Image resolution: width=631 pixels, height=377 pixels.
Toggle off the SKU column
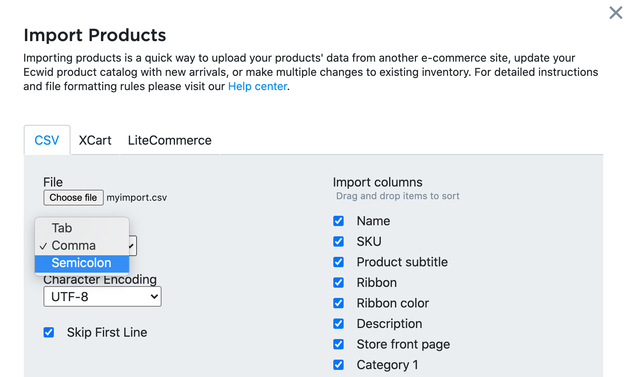click(338, 241)
